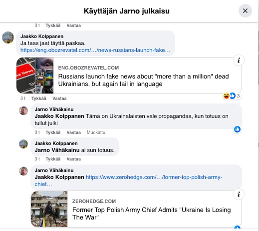This screenshot has width=259, height=231.
Task: Open soldier photo thumbnail of zerohedge article
Action: click(x=49, y=209)
